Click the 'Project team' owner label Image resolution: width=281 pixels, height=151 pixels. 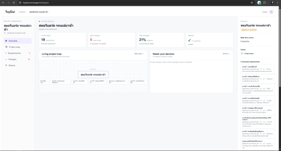click(249, 53)
